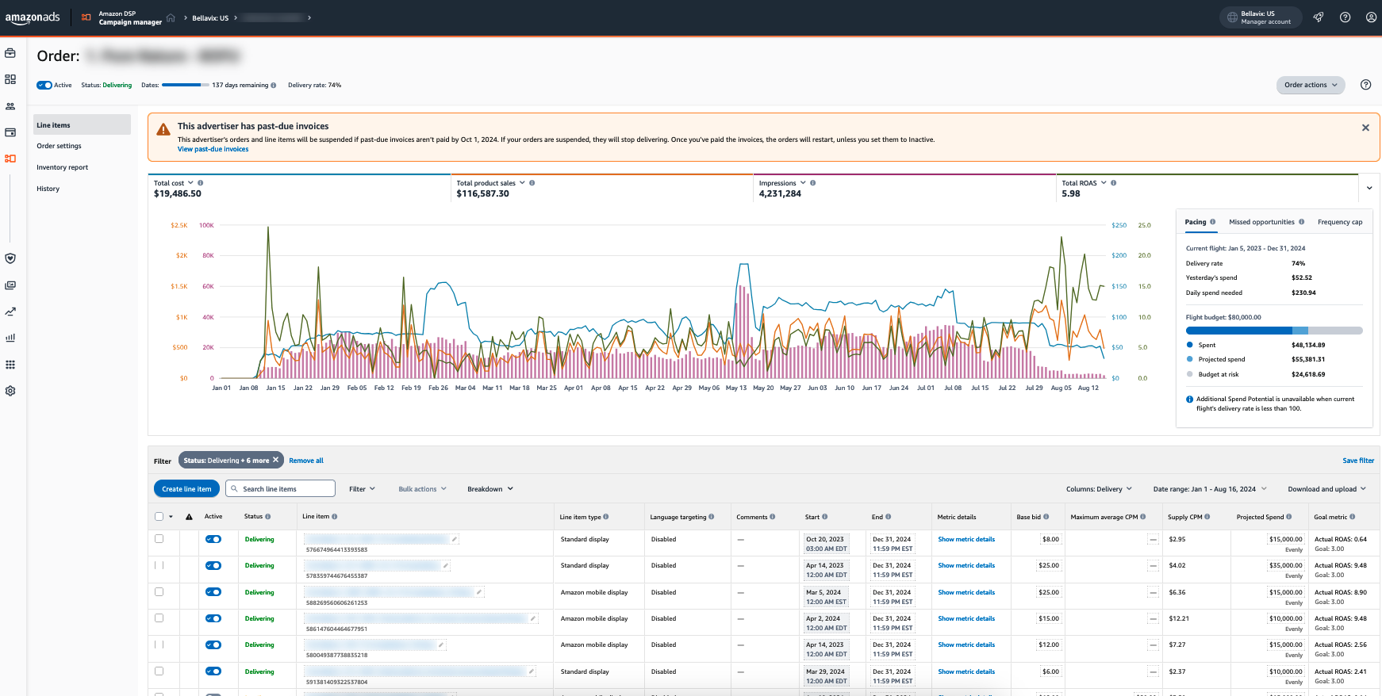Click the Search line items field
The height and width of the screenshot is (696, 1382).
coord(282,489)
